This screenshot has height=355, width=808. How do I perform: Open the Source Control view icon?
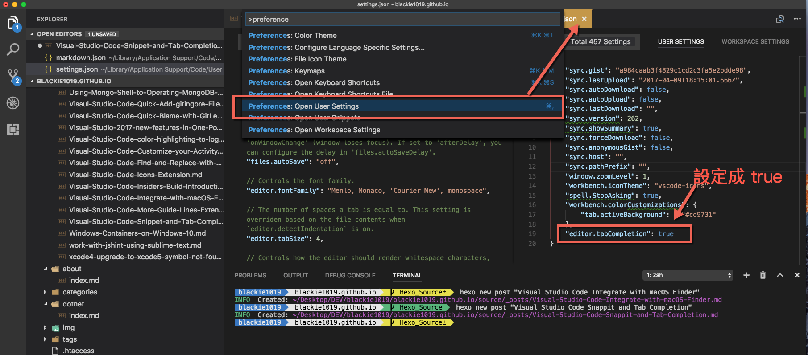(x=13, y=76)
